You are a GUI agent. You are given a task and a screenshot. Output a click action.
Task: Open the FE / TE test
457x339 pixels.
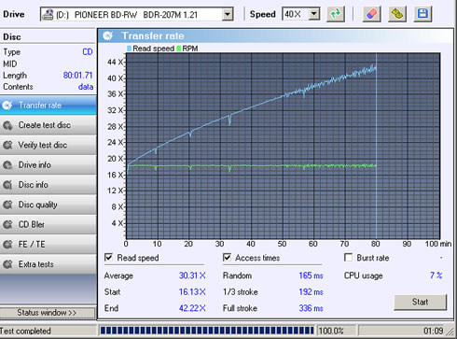click(x=48, y=245)
